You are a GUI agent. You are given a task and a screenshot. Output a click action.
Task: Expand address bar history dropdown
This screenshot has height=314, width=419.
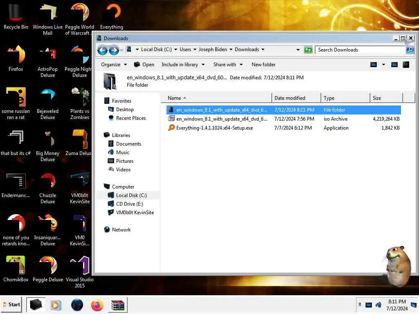(x=298, y=49)
